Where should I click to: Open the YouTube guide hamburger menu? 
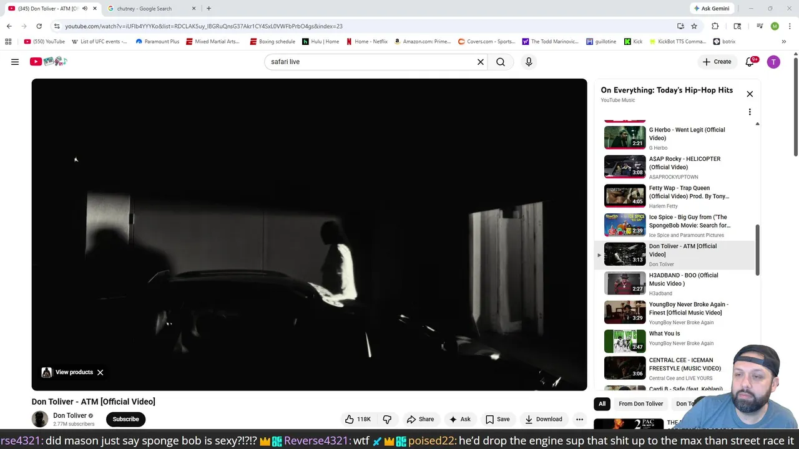tap(15, 62)
